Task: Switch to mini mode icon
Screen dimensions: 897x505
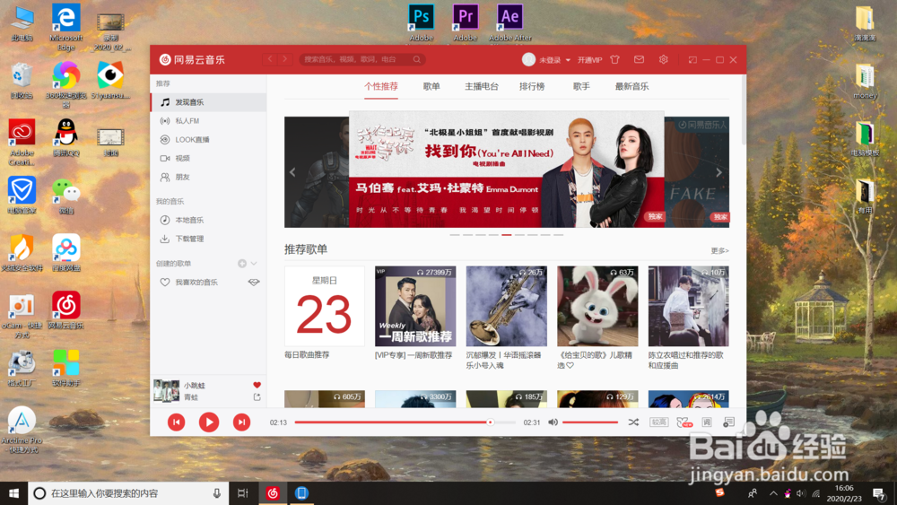Action: [x=692, y=59]
